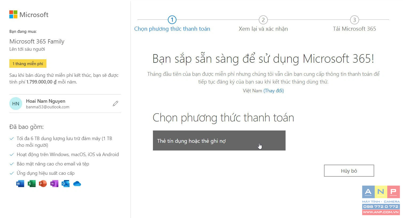The image size is (403, 218).
Task: Select 'Chọn phương thức thanh toán' step label
Action: pos(172,29)
